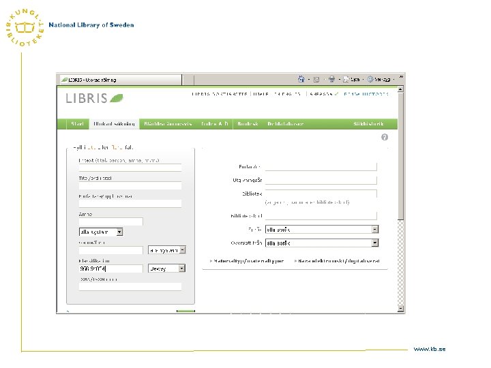Open the Start tab
This screenshot has height=368, width=491.
click(77, 124)
